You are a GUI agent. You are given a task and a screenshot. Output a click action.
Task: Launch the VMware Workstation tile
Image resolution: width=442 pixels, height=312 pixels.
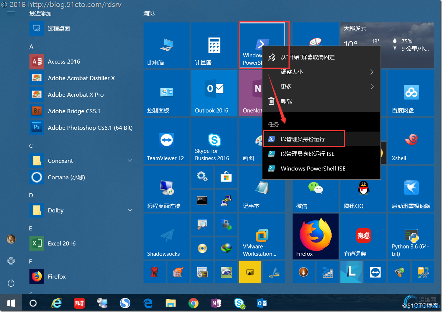point(262,237)
